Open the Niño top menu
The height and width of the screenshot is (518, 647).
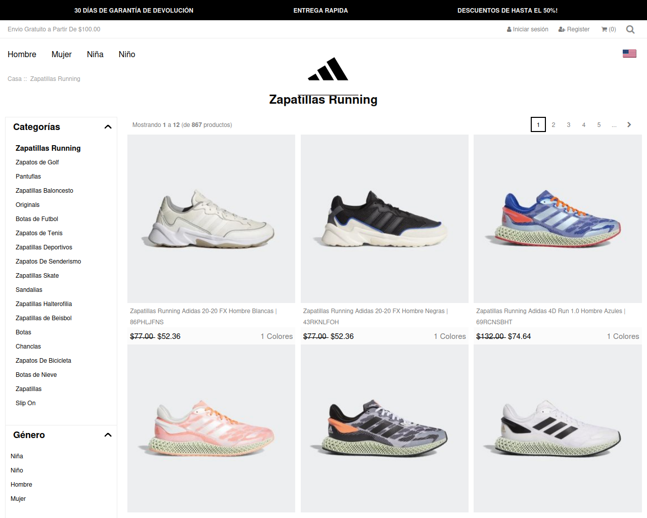coord(127,54)
